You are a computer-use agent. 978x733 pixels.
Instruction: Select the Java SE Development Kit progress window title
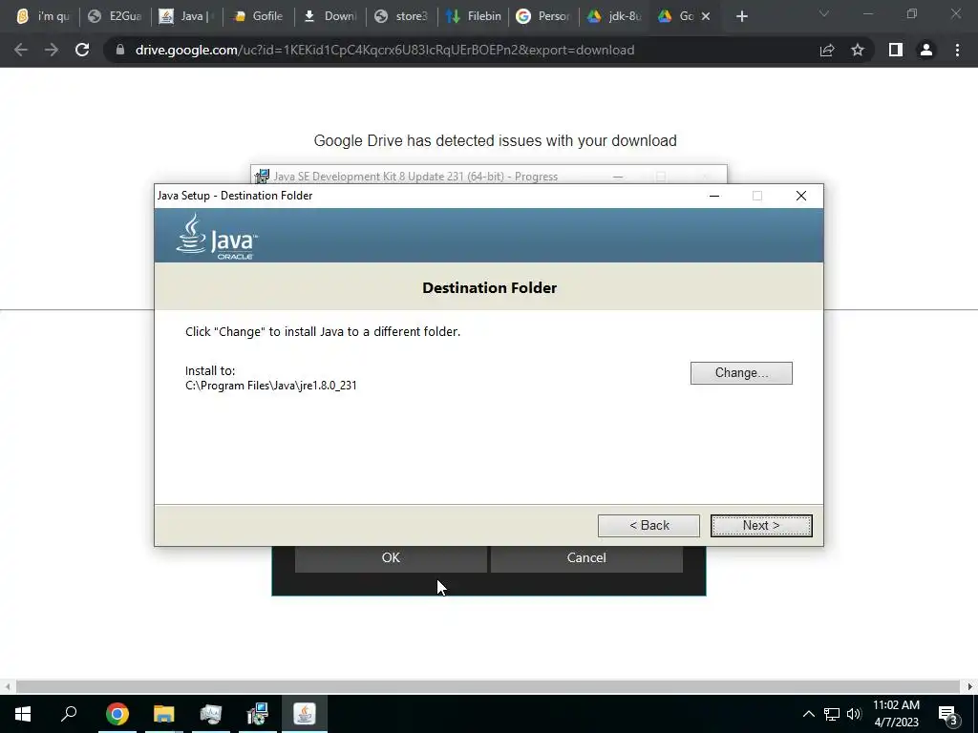pos(415,177)
